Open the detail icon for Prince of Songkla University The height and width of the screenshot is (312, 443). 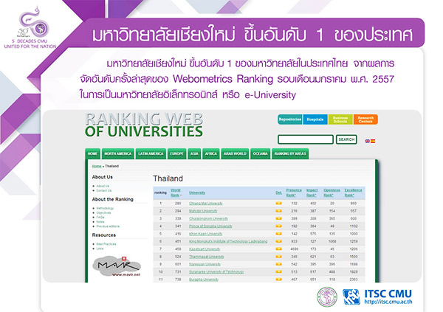pyautogui.click(x=278, y=226)
